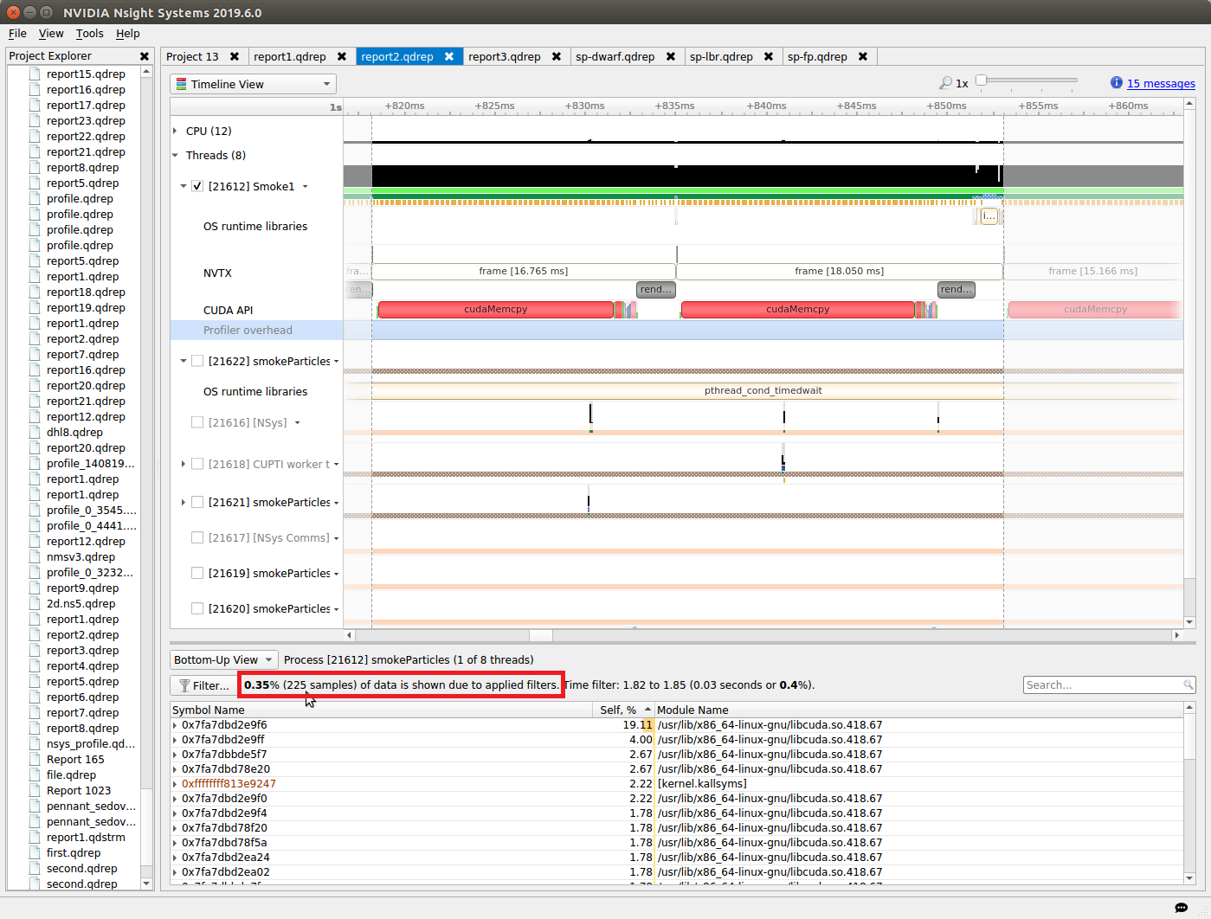The height and width of the screenshot is (919, 1211).
Task: Enable the [21622] smokeParticles checkbox
Action: 197,360
